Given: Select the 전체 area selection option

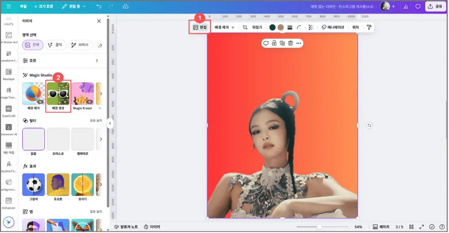Looking at the screenshot, I should click(33, 45).
